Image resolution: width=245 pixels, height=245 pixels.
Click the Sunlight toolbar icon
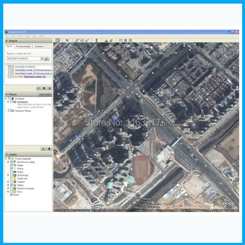106,40
